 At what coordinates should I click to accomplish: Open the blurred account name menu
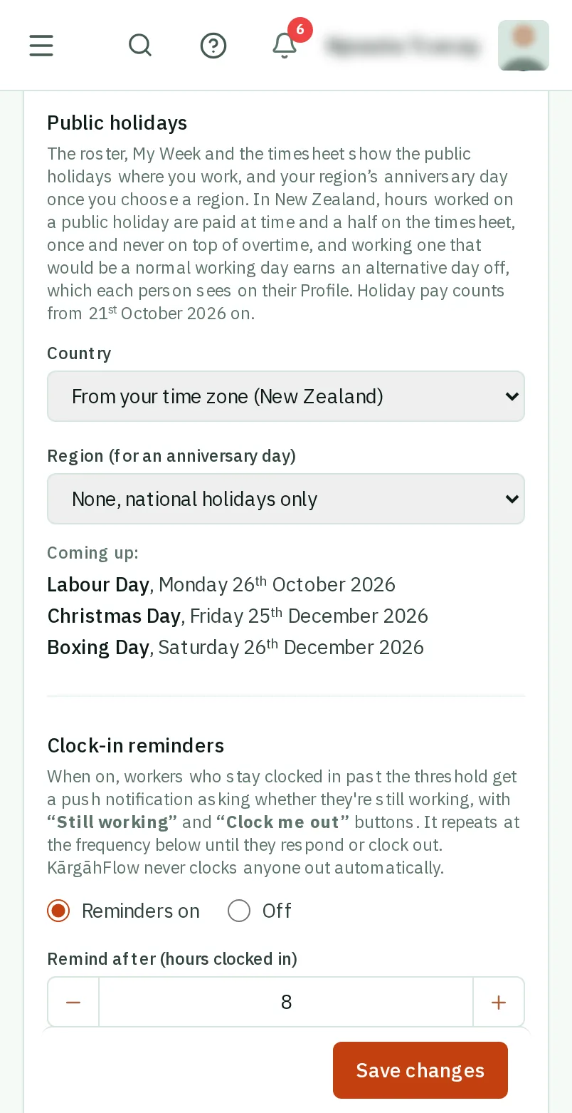[403, 46]
